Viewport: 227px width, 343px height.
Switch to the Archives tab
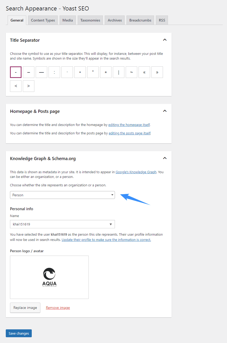point(115,20)
